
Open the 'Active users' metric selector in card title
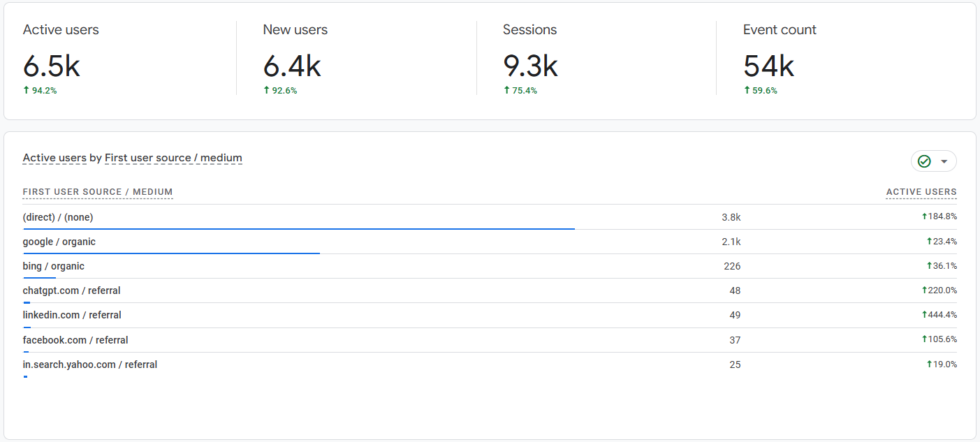tap(54, 158)
